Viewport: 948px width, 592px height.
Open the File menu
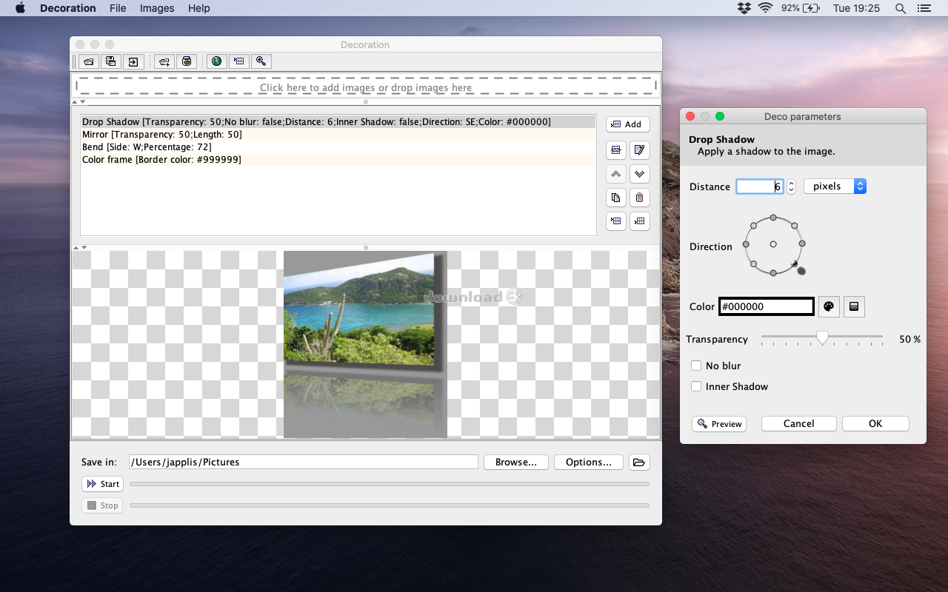pos(118,8)
